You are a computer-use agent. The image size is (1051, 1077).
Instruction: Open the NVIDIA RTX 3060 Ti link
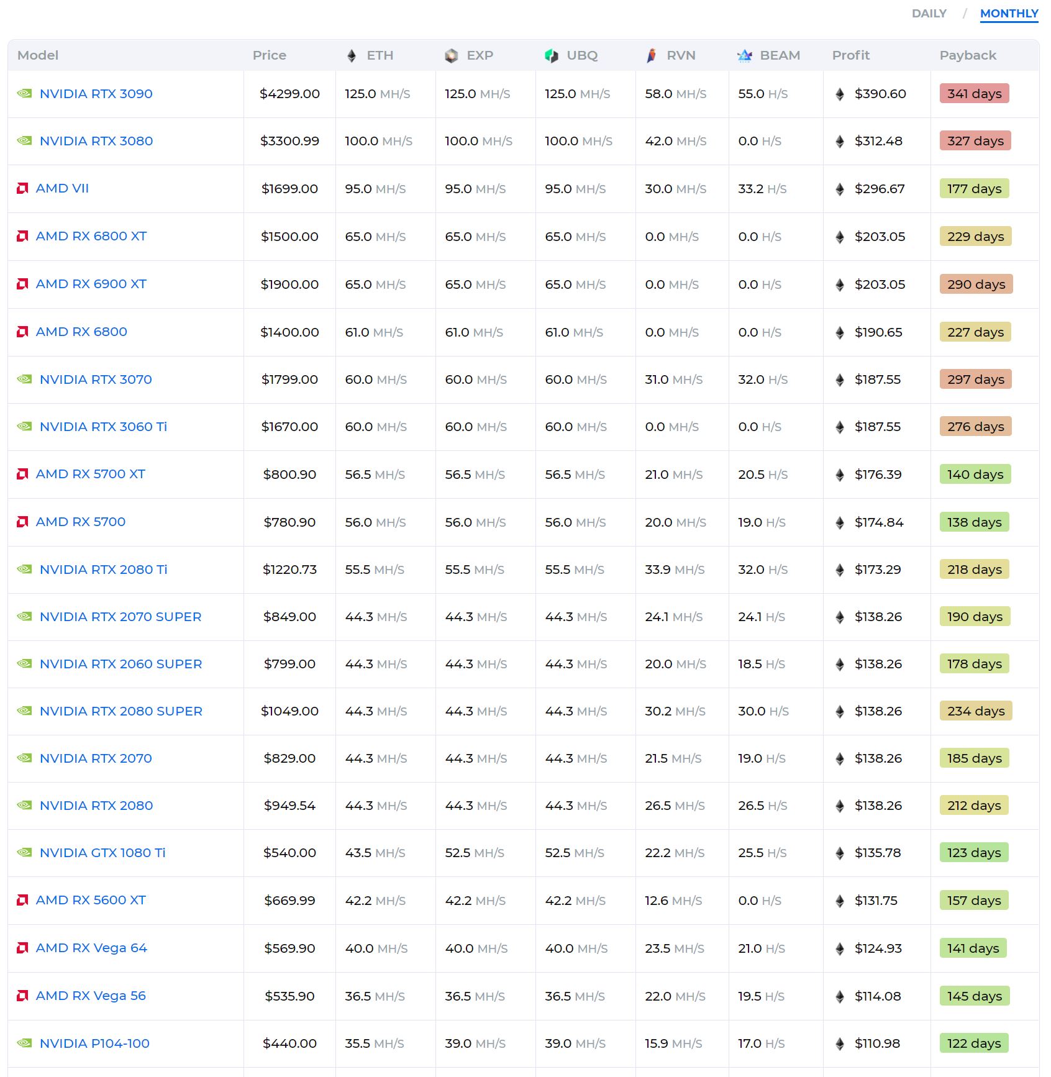tap(103, 427)
